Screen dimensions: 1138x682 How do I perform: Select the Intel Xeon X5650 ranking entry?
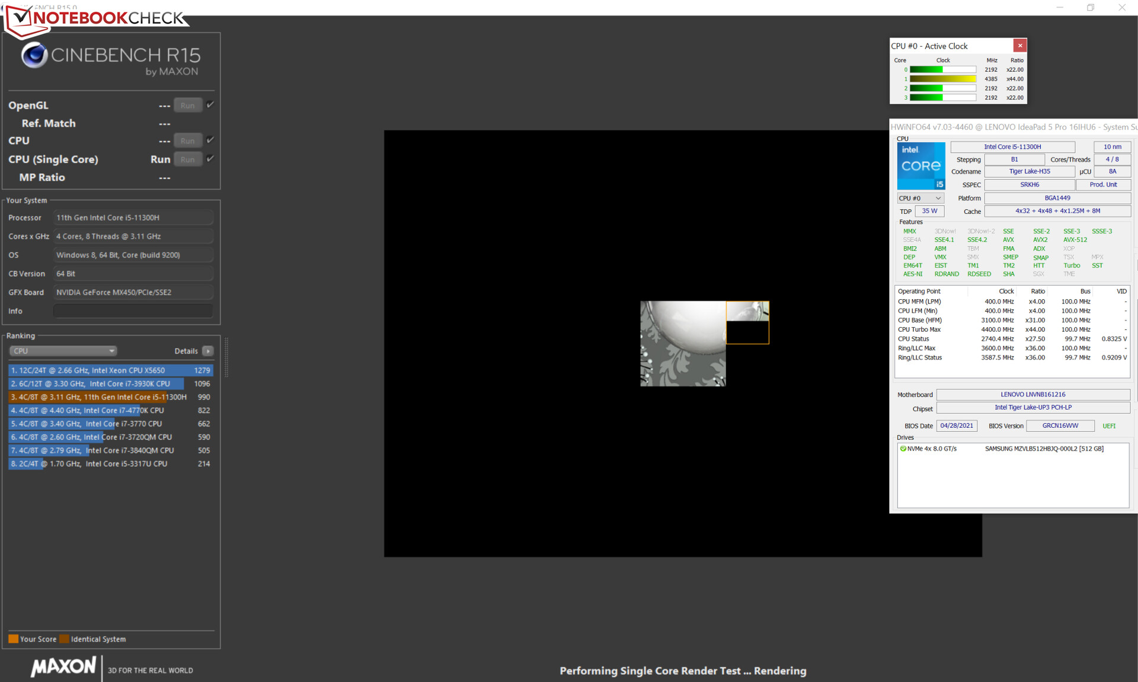(x=110, y=370)
